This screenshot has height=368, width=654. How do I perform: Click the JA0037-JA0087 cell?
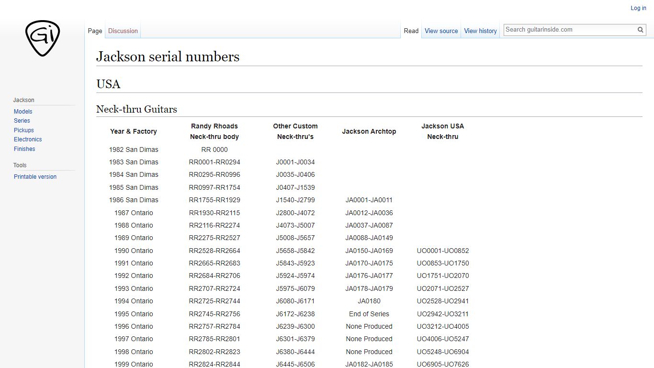coord(369,225)
